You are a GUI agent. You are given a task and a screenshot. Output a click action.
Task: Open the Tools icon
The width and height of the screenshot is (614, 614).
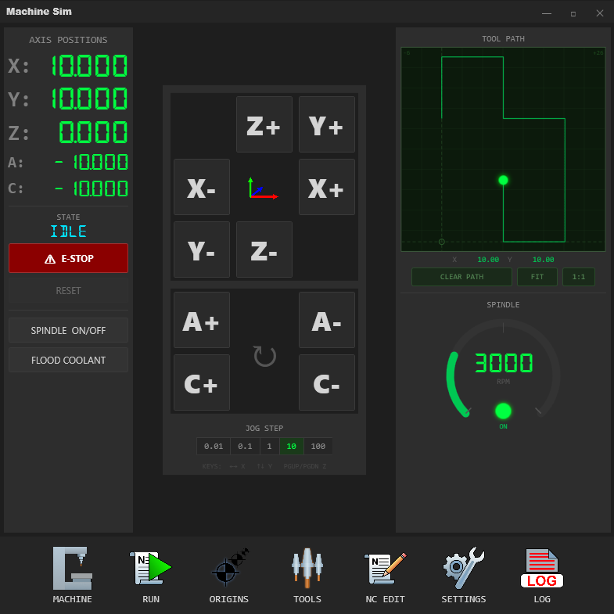point(307,568)
